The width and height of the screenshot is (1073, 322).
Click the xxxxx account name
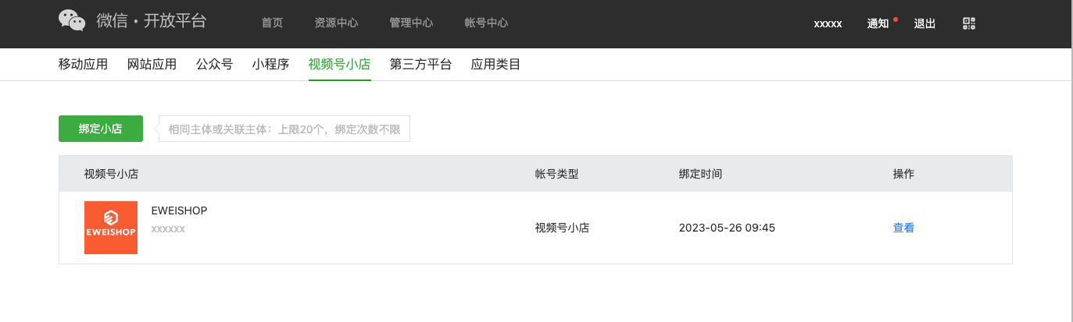[828, 24]
